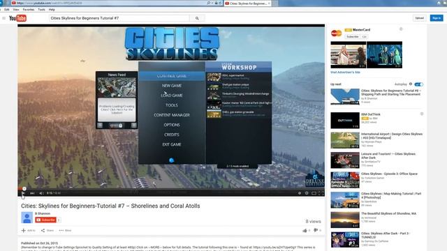
Task: Click the Steam Workshop header in the game menu
Action: click(239, 67)
